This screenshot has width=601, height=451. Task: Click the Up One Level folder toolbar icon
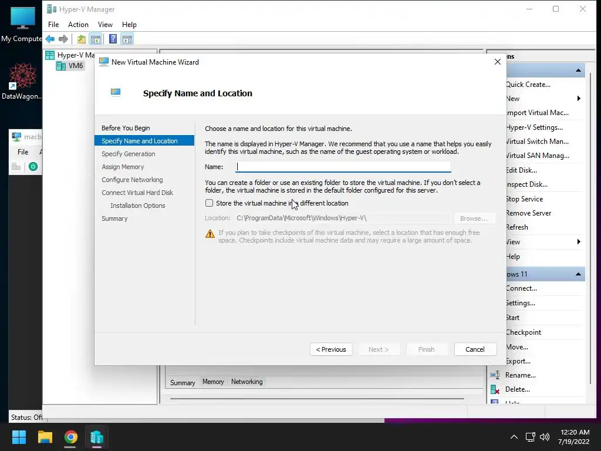coord(81,39)
